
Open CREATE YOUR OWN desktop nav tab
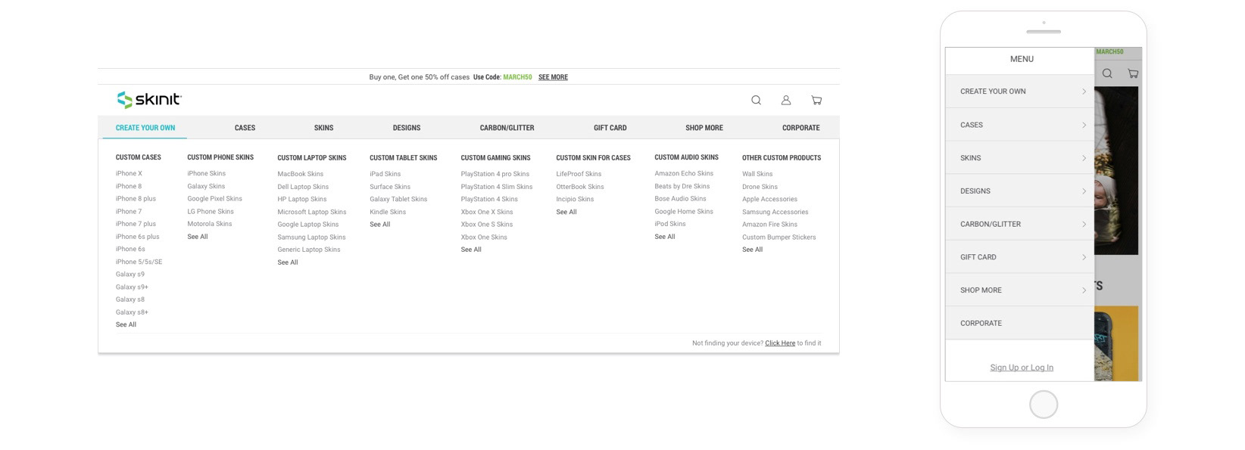click(x=145, y=128)
